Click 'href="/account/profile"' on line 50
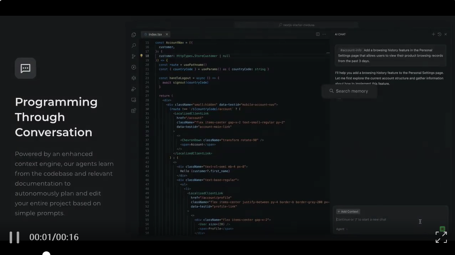The image size is (455, 255). pos(211,197)
